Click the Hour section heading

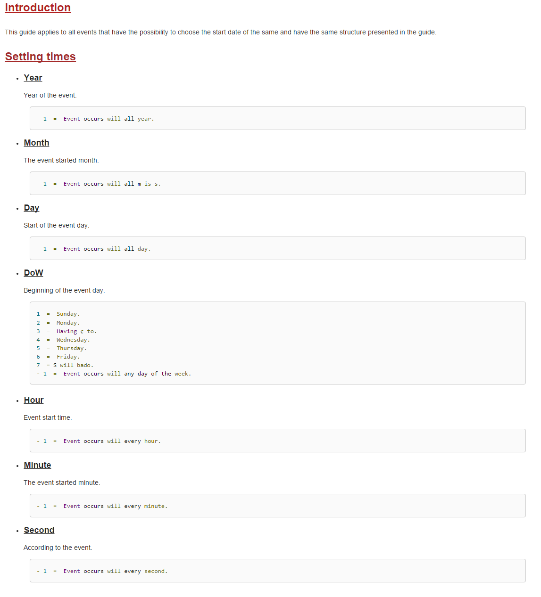33,400
